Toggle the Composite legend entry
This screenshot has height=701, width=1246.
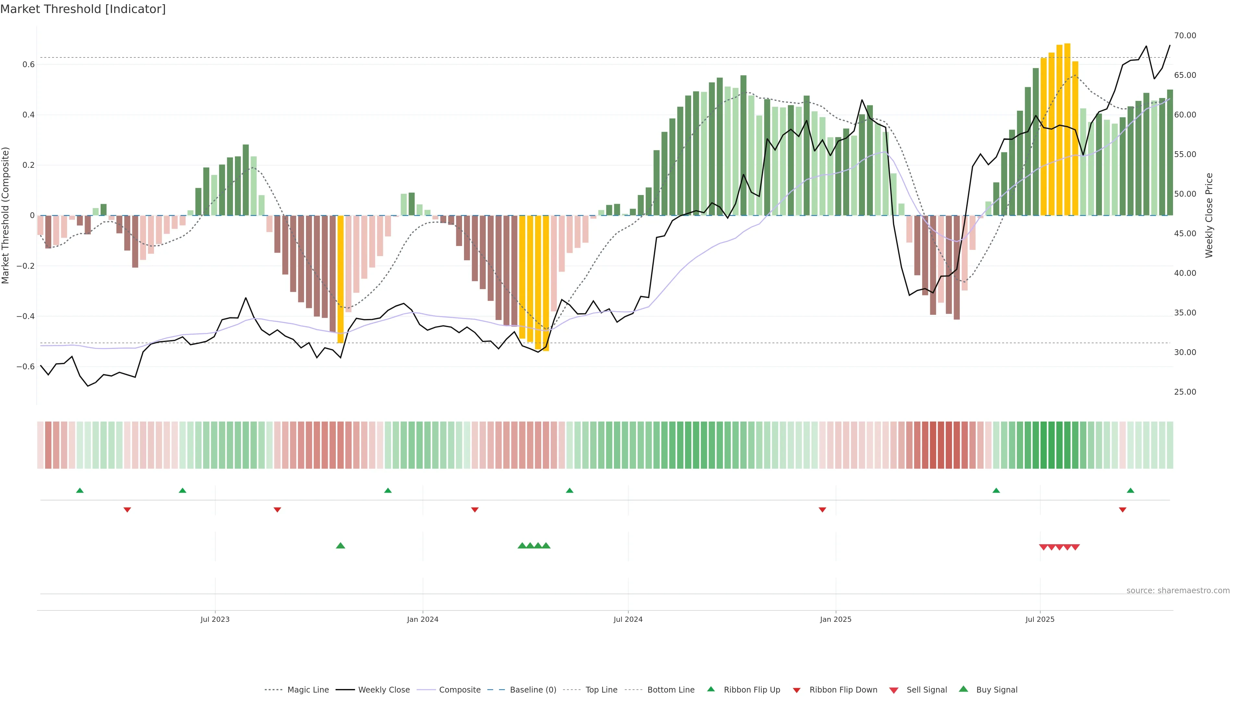pos(459,690)
